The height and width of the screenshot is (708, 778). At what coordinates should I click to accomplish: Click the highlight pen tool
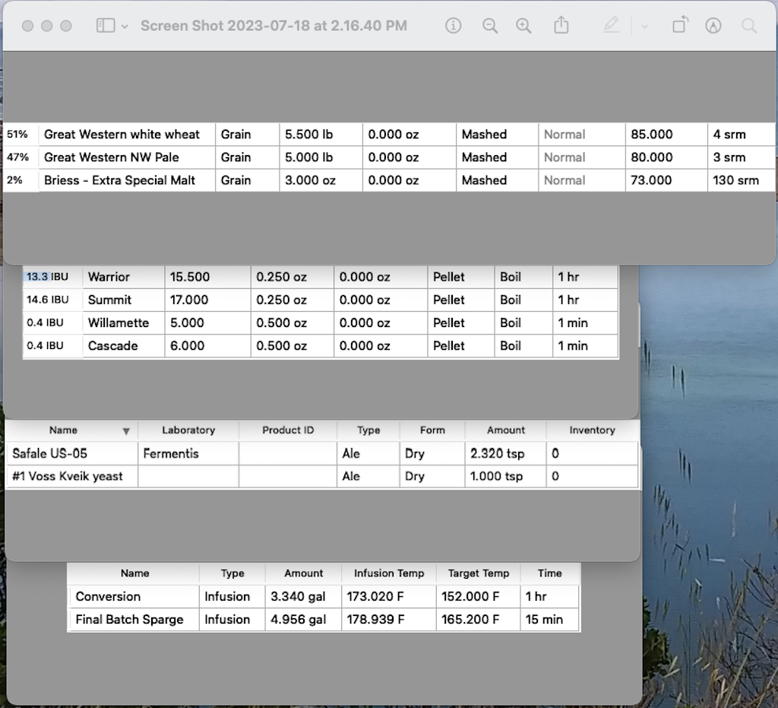click(611, 26)
